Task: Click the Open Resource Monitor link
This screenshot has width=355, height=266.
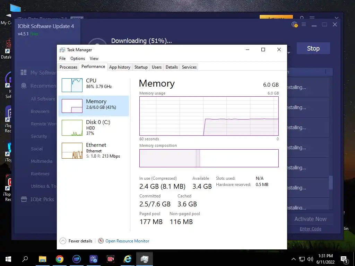Action: 127,241
